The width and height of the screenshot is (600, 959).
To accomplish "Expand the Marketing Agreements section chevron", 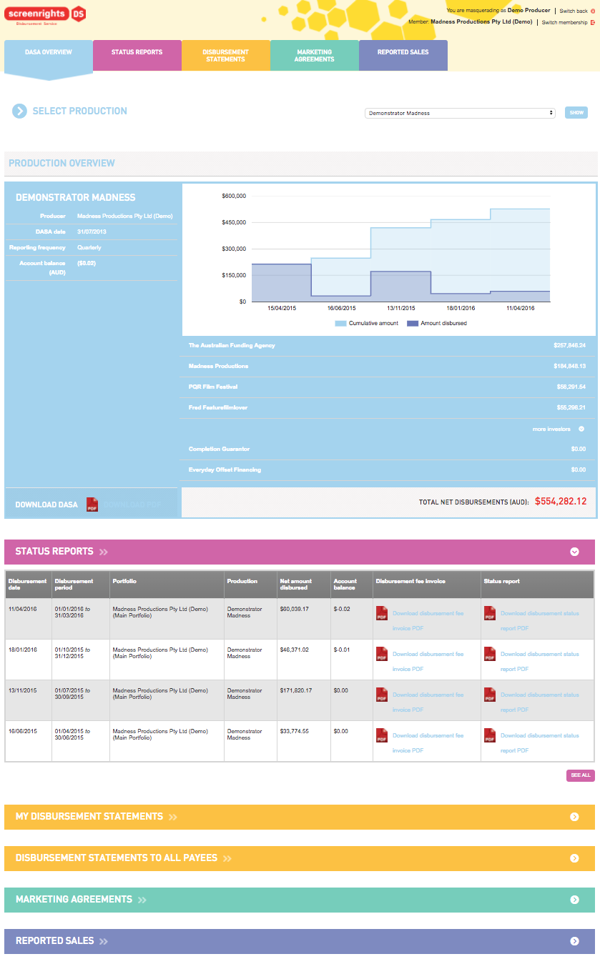I will click(574, 900).
